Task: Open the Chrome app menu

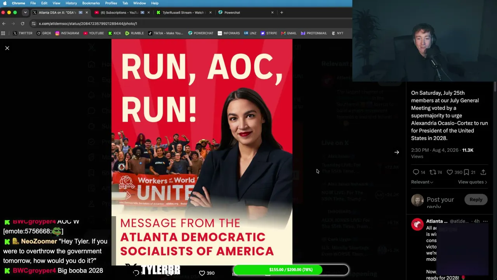Action: click(19, 3)
